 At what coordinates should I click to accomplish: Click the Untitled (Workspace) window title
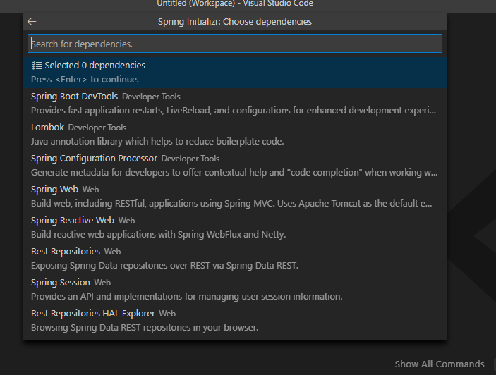point(235,4)
